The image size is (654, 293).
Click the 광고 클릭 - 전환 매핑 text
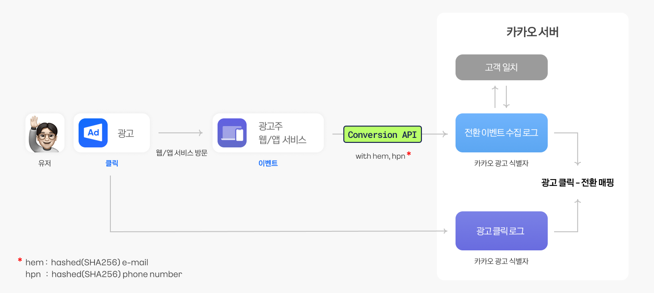pyautogui.click(x=578, y=183)
